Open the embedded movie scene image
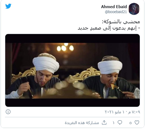This screenshot has width=145, height=129. click(x=72, y=70)
